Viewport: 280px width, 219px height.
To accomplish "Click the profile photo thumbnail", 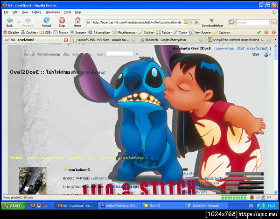I will click(x=33, y=181).
